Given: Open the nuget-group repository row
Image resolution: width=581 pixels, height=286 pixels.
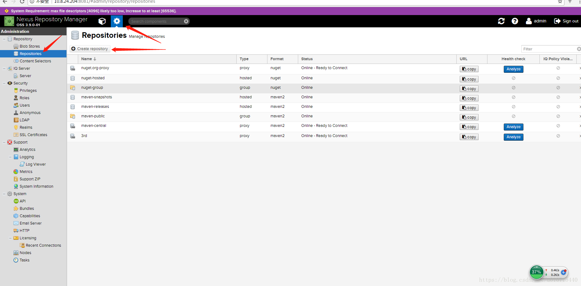Looking at the screenshot, I should pos(324,88).
